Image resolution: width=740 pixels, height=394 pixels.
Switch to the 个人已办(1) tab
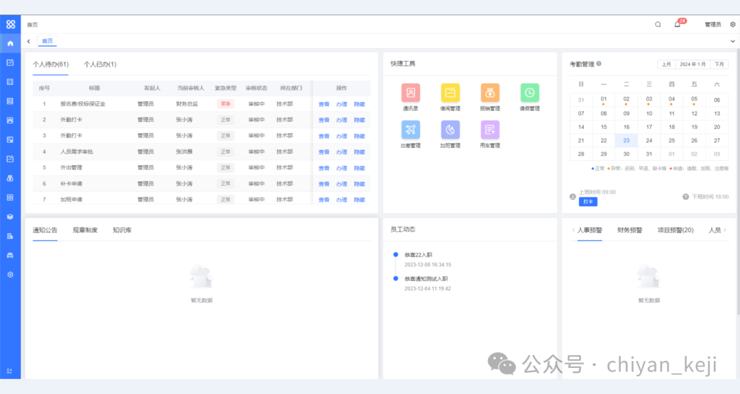coord(100,64)
